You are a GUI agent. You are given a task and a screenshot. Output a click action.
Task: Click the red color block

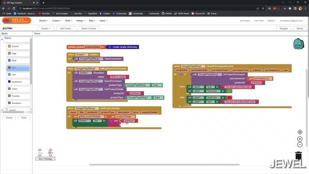(x=230, y=98)
